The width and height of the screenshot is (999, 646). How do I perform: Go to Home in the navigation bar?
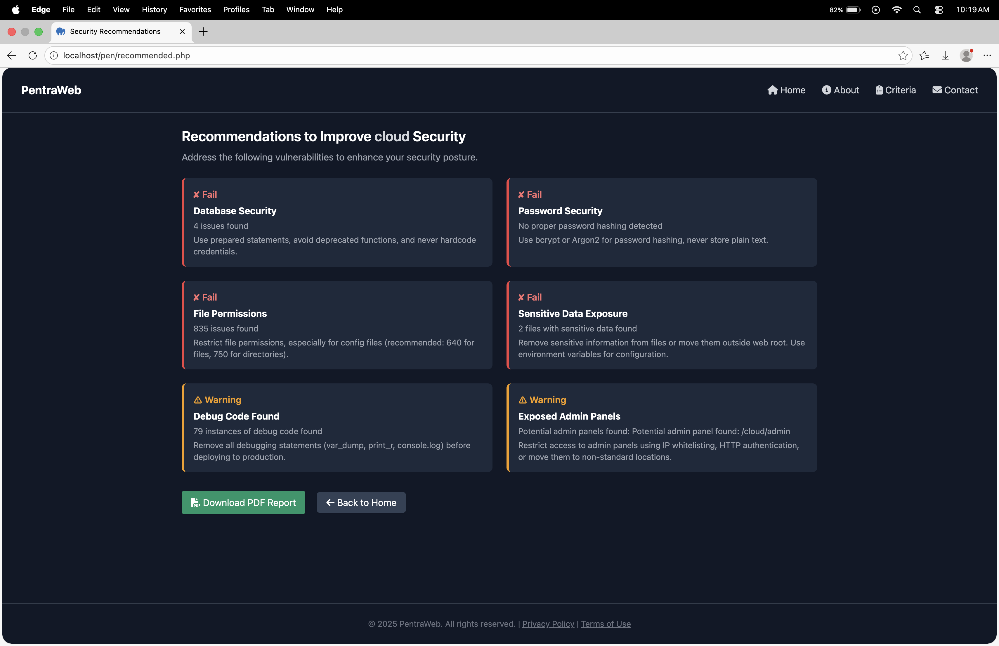pos(786,90)
